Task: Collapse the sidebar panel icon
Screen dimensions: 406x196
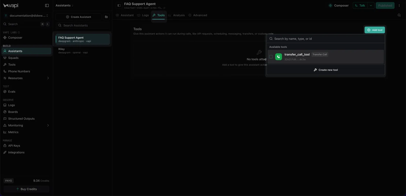Action: [x=47, y=5]
